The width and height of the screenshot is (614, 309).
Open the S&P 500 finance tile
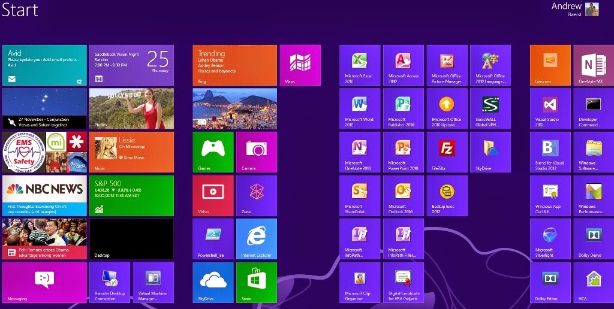[131, 196]
